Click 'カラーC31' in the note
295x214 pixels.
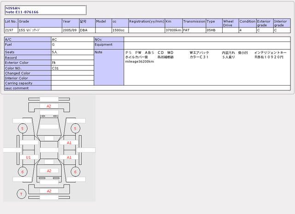pyautogui.click(x=199, y=57)
